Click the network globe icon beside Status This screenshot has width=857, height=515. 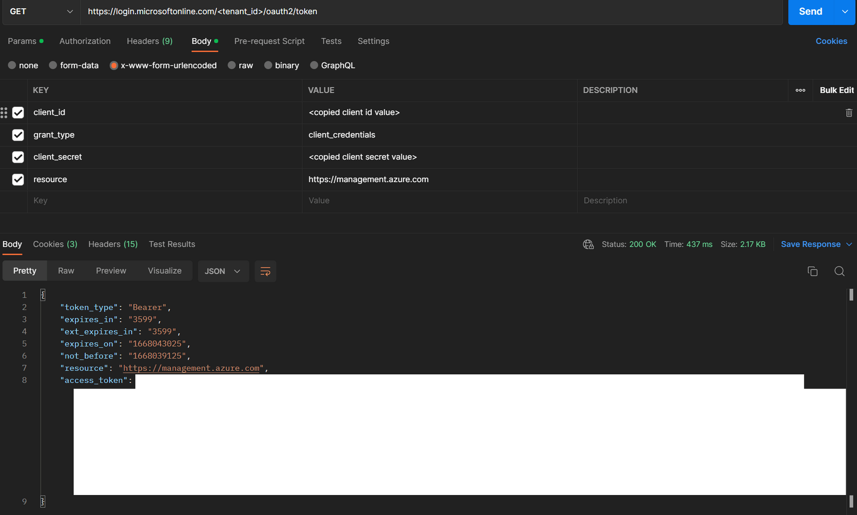click(588, 244)
